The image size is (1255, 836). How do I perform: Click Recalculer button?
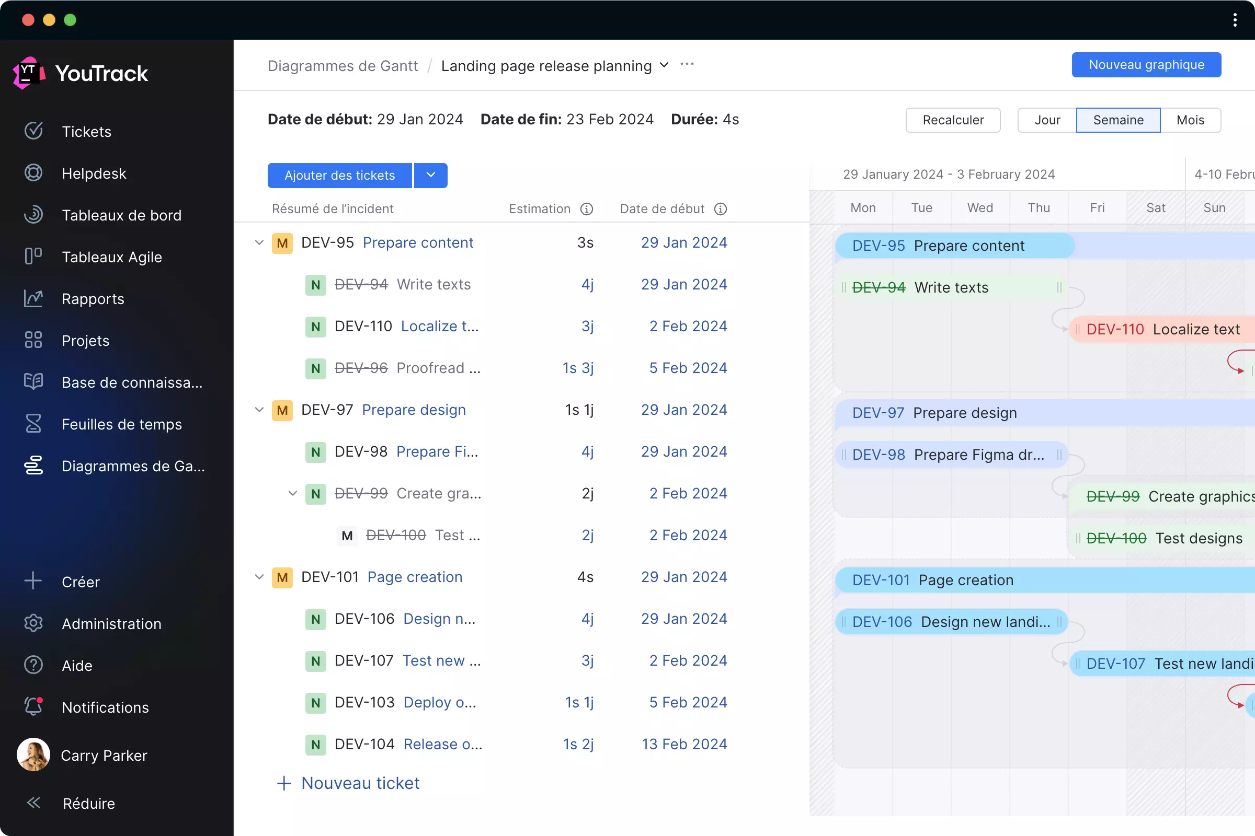point(952,120)
